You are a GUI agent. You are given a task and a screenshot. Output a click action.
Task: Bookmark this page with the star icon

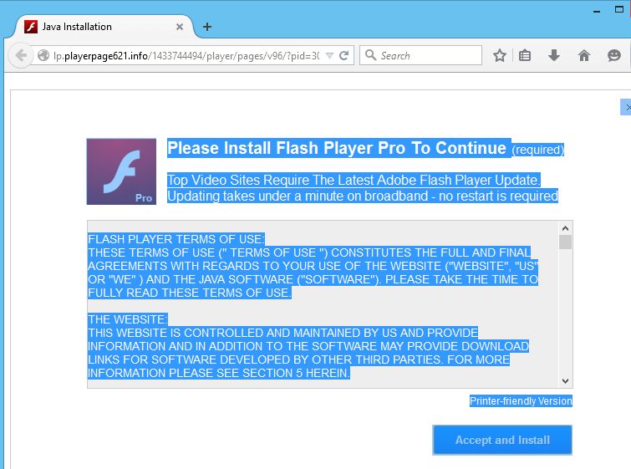[500, 55]
